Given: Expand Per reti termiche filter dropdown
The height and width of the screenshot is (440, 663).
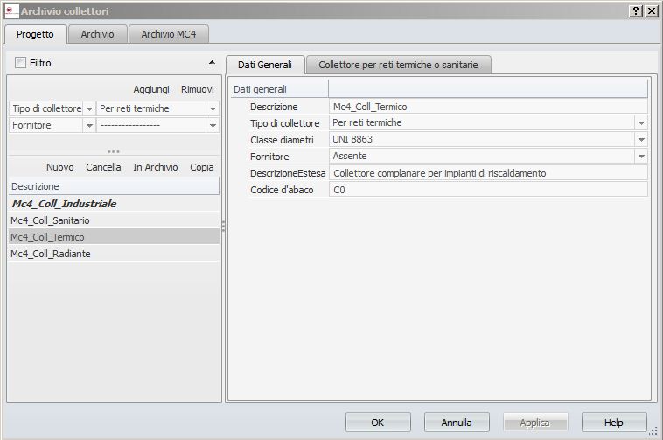Looking at the screenshot, I should pyautogui.click(x=213, y=109).
